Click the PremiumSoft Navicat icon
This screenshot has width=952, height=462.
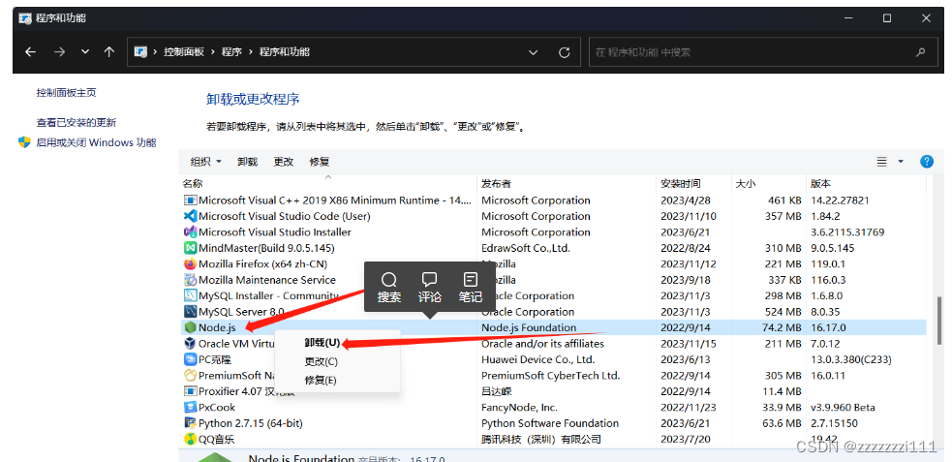190,375
